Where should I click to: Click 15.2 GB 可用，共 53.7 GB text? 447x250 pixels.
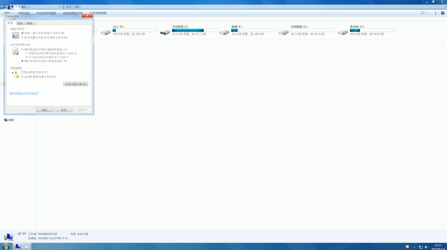click(x=189, y=34)
